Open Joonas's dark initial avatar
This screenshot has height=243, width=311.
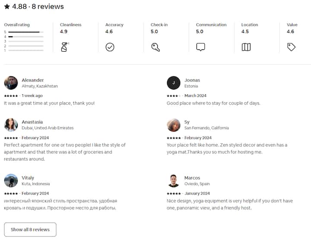[x=174, y=83]
